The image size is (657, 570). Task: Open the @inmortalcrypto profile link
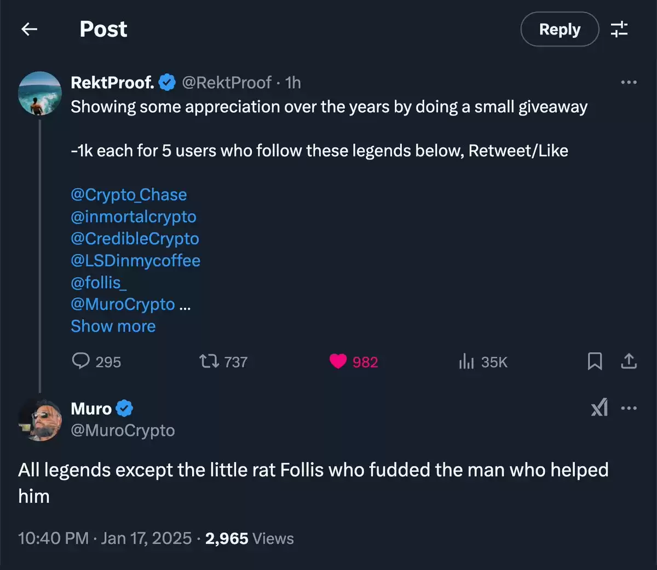click(x=134, y=216)
